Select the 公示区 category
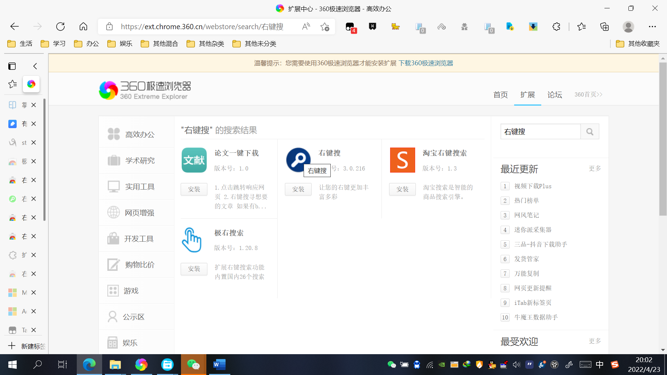667x375 pixels. tap(136, 317)
